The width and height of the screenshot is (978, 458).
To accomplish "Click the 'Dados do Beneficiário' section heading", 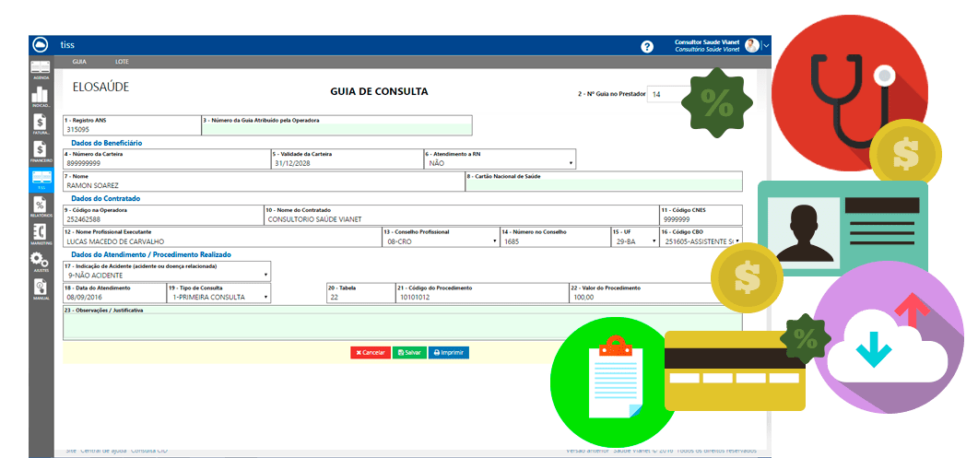I will click(107, 143).
